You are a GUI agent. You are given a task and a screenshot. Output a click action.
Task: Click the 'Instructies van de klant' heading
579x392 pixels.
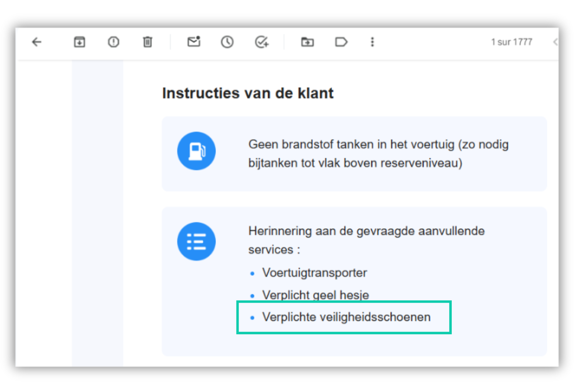(x=248, y=93)
